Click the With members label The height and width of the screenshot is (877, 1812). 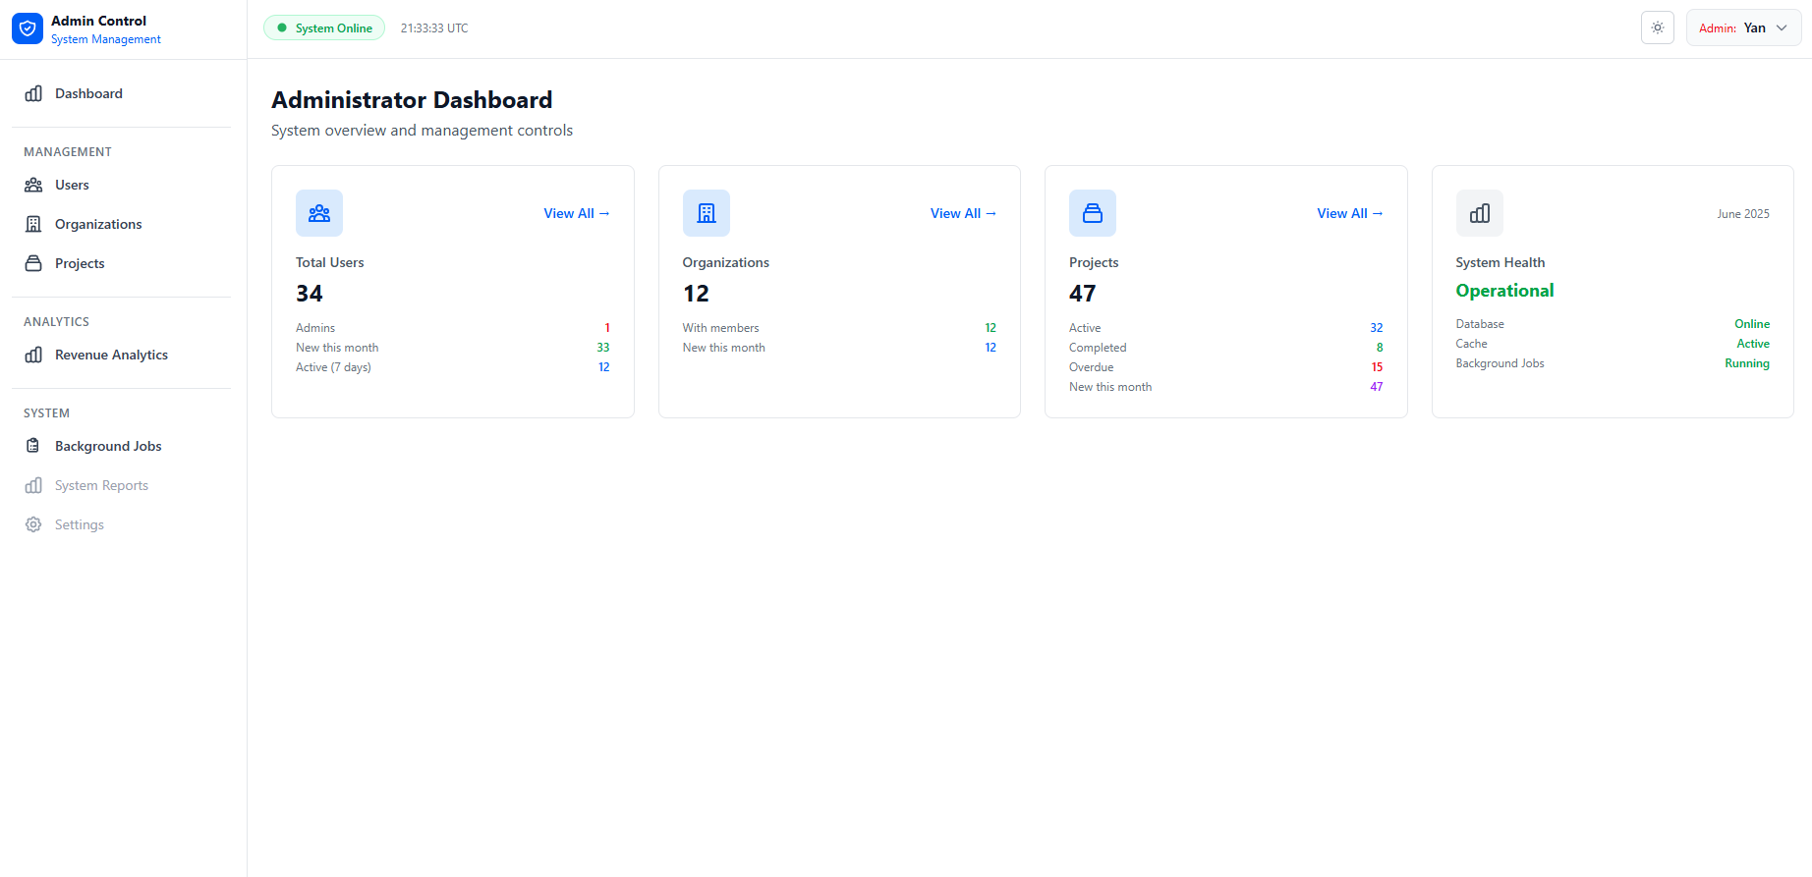(720, 328)
